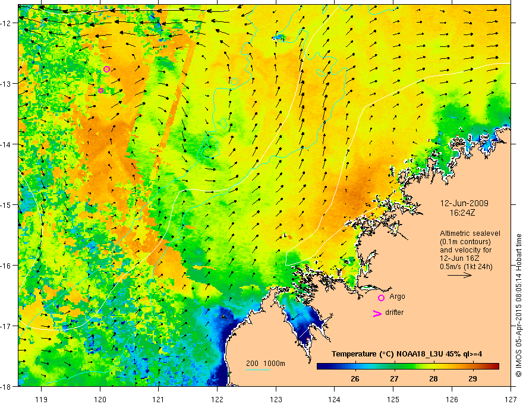Click the colorbar tick label '28'

click(433, 379)
